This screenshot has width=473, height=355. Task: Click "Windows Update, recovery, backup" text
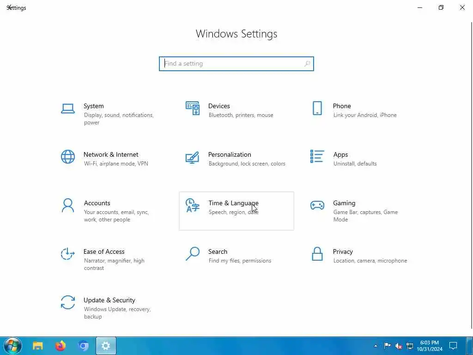(x=117, y=313)
